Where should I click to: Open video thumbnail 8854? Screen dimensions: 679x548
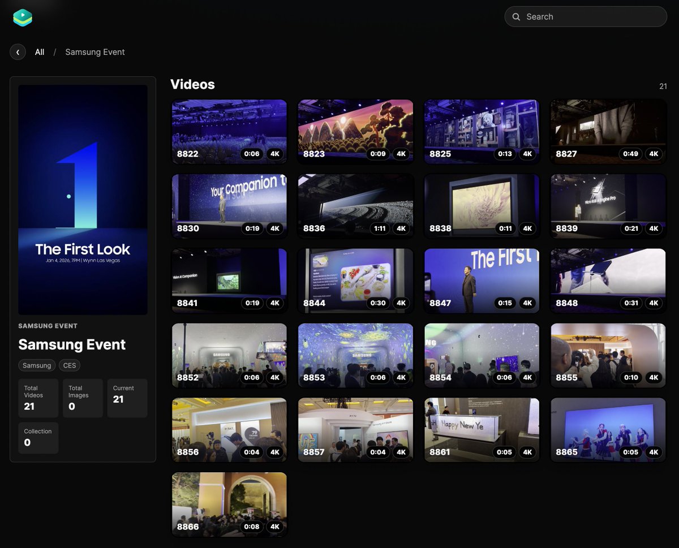482,356
